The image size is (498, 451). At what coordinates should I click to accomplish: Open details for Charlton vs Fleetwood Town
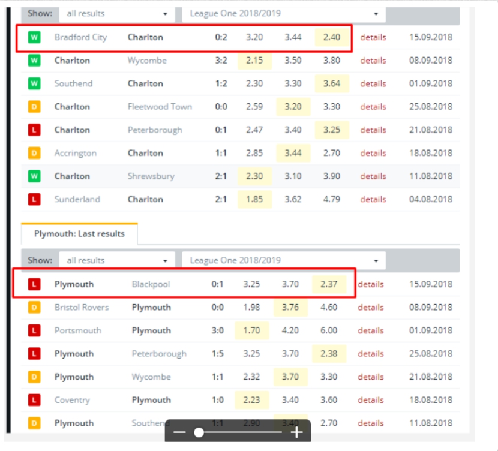tap(373, 107)
